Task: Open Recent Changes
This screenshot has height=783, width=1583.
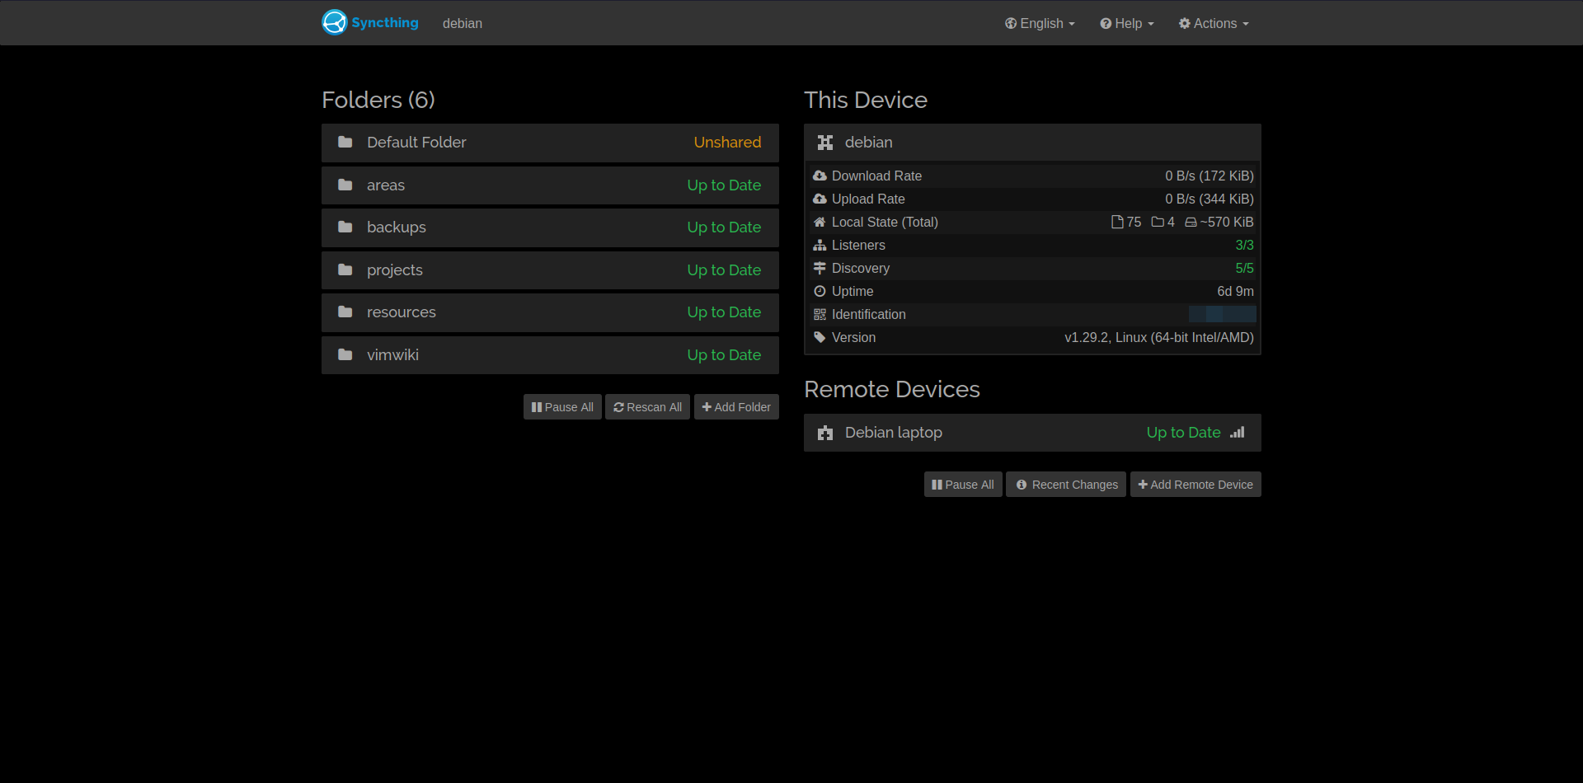Action: click(1066, 485)
